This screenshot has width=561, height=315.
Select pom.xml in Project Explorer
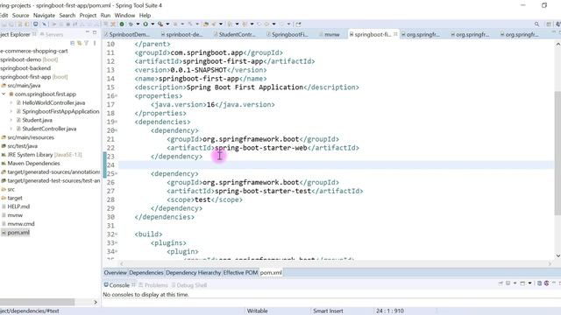(18, 233)
